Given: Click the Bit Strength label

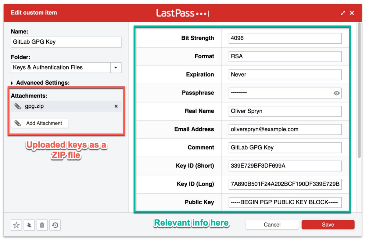Looking at the screenshot, I should click(x=198, y=38).
